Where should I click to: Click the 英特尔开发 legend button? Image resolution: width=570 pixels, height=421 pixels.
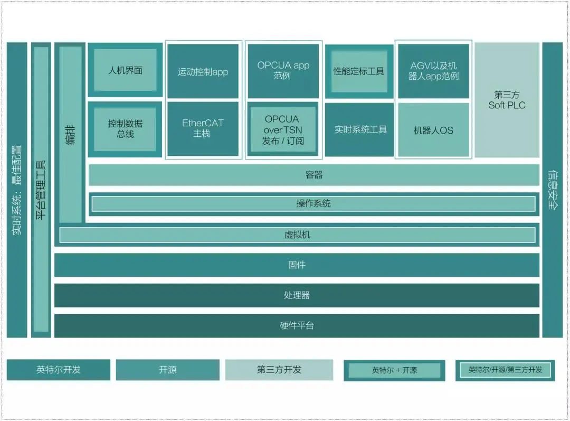59,370
